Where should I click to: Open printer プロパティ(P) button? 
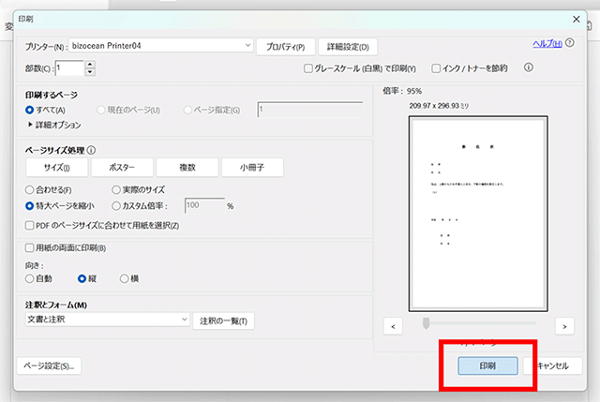click(285, 47)
